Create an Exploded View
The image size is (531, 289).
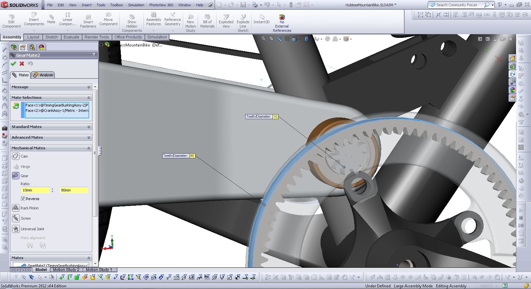[x=226, y=22]
